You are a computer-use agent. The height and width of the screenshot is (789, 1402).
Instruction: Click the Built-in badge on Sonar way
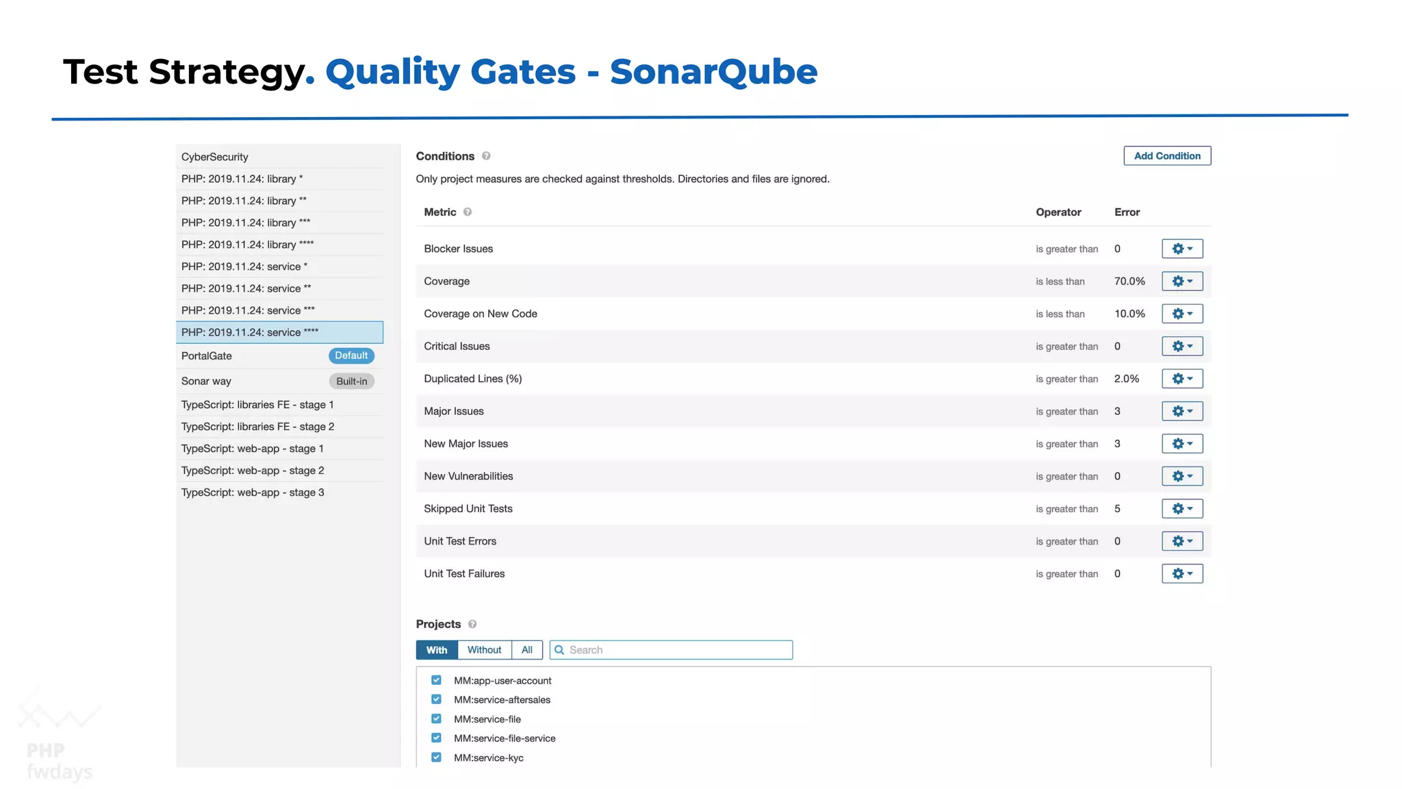(x=351, y=381)
